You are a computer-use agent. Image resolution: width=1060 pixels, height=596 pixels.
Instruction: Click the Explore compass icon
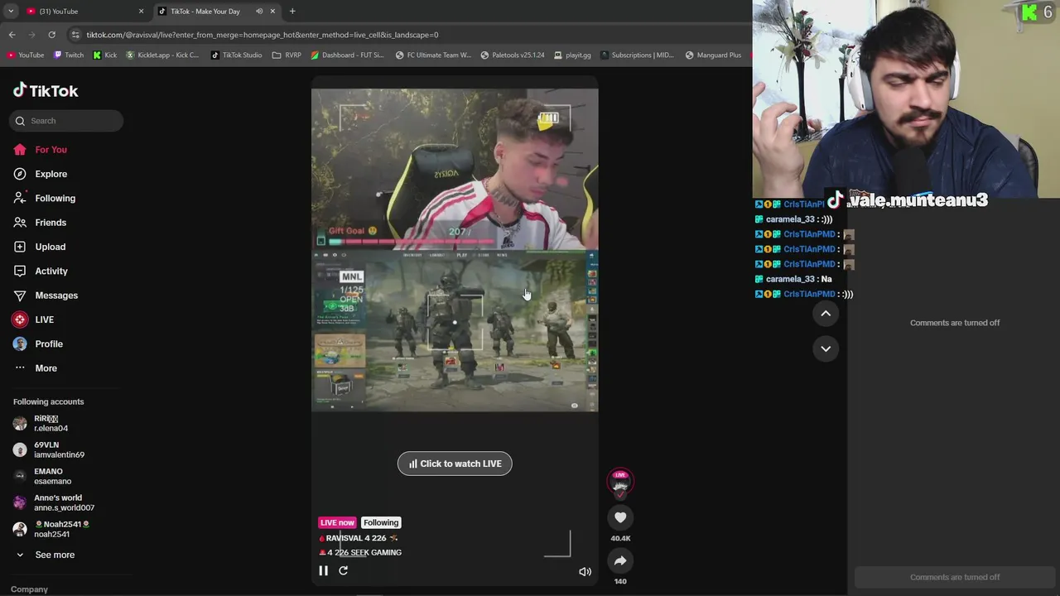point(20,174)
